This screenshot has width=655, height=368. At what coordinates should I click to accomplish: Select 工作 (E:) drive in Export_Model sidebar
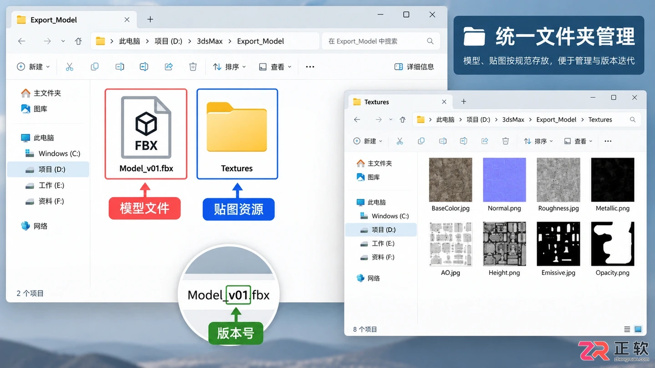tap(48, 185)
